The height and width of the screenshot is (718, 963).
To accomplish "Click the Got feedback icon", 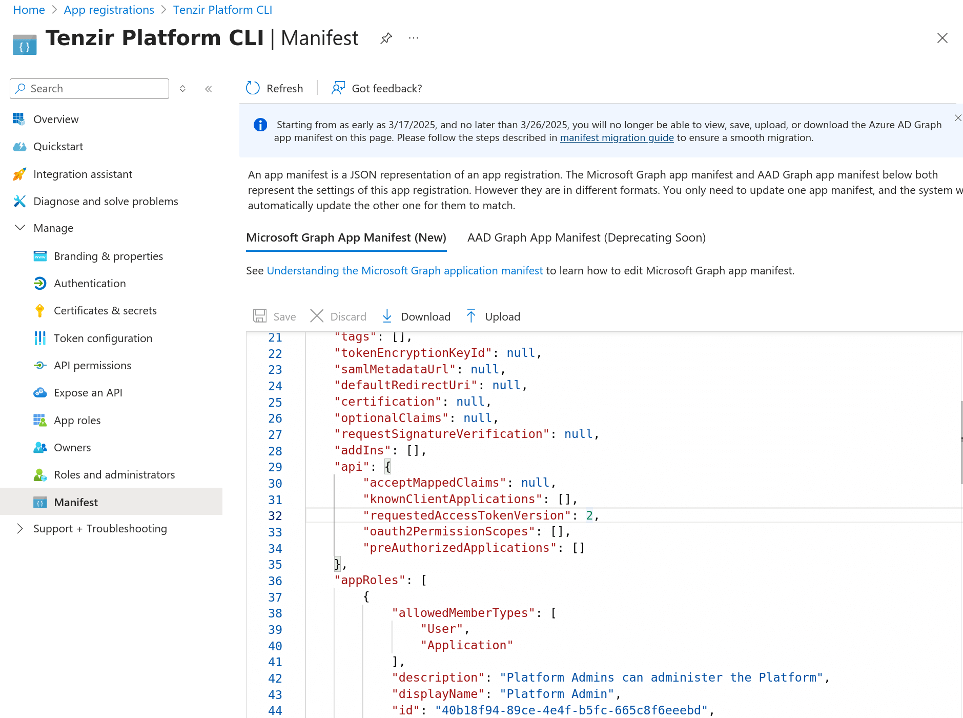I will [x=338, y=88].
